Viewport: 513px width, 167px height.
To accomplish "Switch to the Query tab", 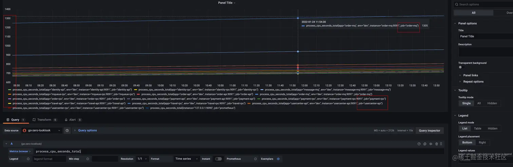I will [16, 120].
